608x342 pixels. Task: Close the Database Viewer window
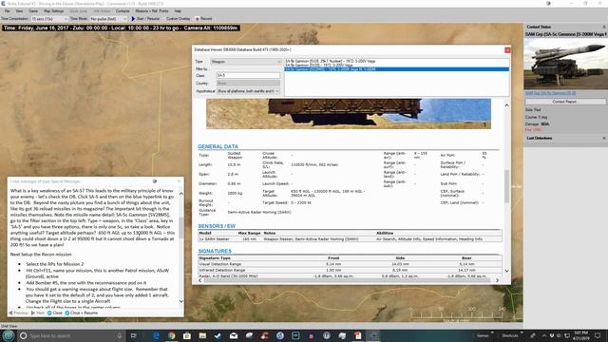point(507,50)
